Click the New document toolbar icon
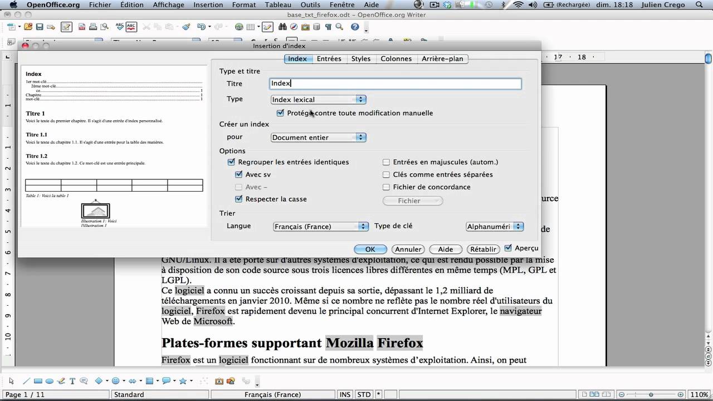This screenshot has height=401, width=713. (x=12, y=27)
